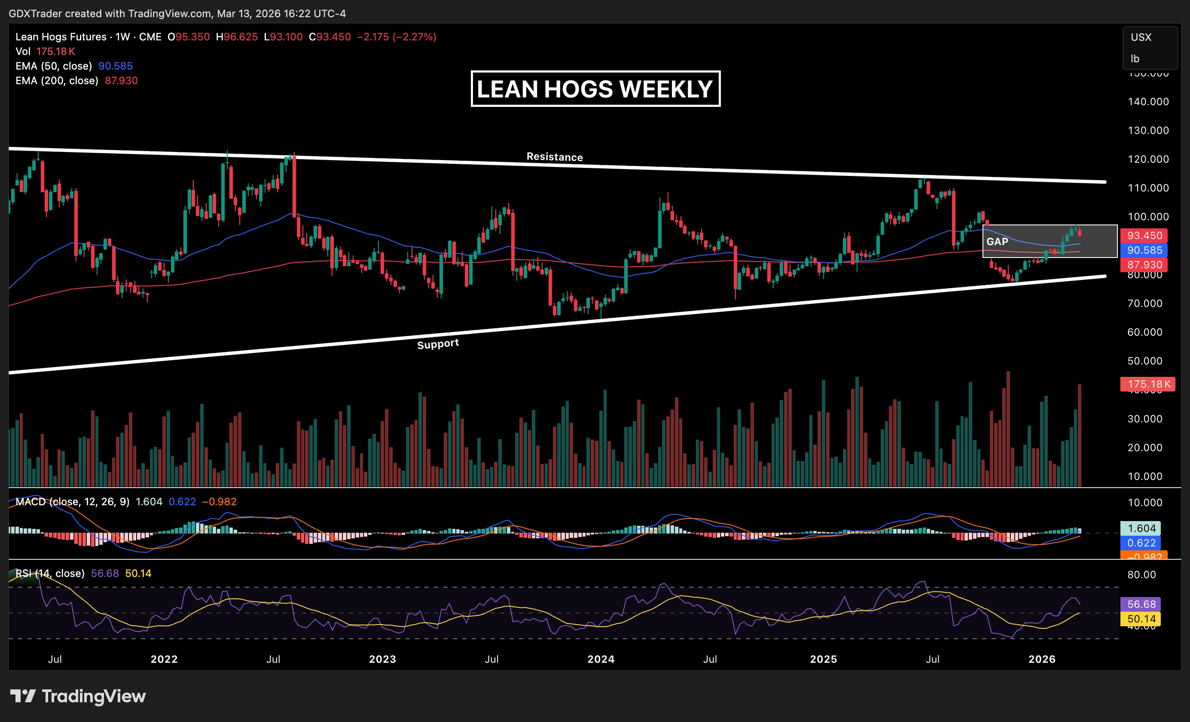Click the red 87.930 EMA 200 tag
The height and width of the screenshot is (722, 1190).
pyautogui.click(x=1144, y=264)
